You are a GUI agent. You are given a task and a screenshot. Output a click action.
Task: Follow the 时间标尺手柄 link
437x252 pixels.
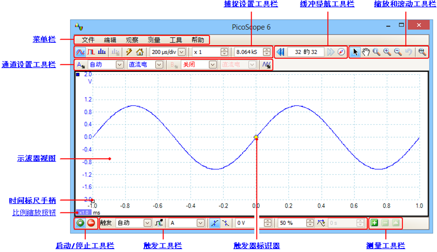coord(32,201)
